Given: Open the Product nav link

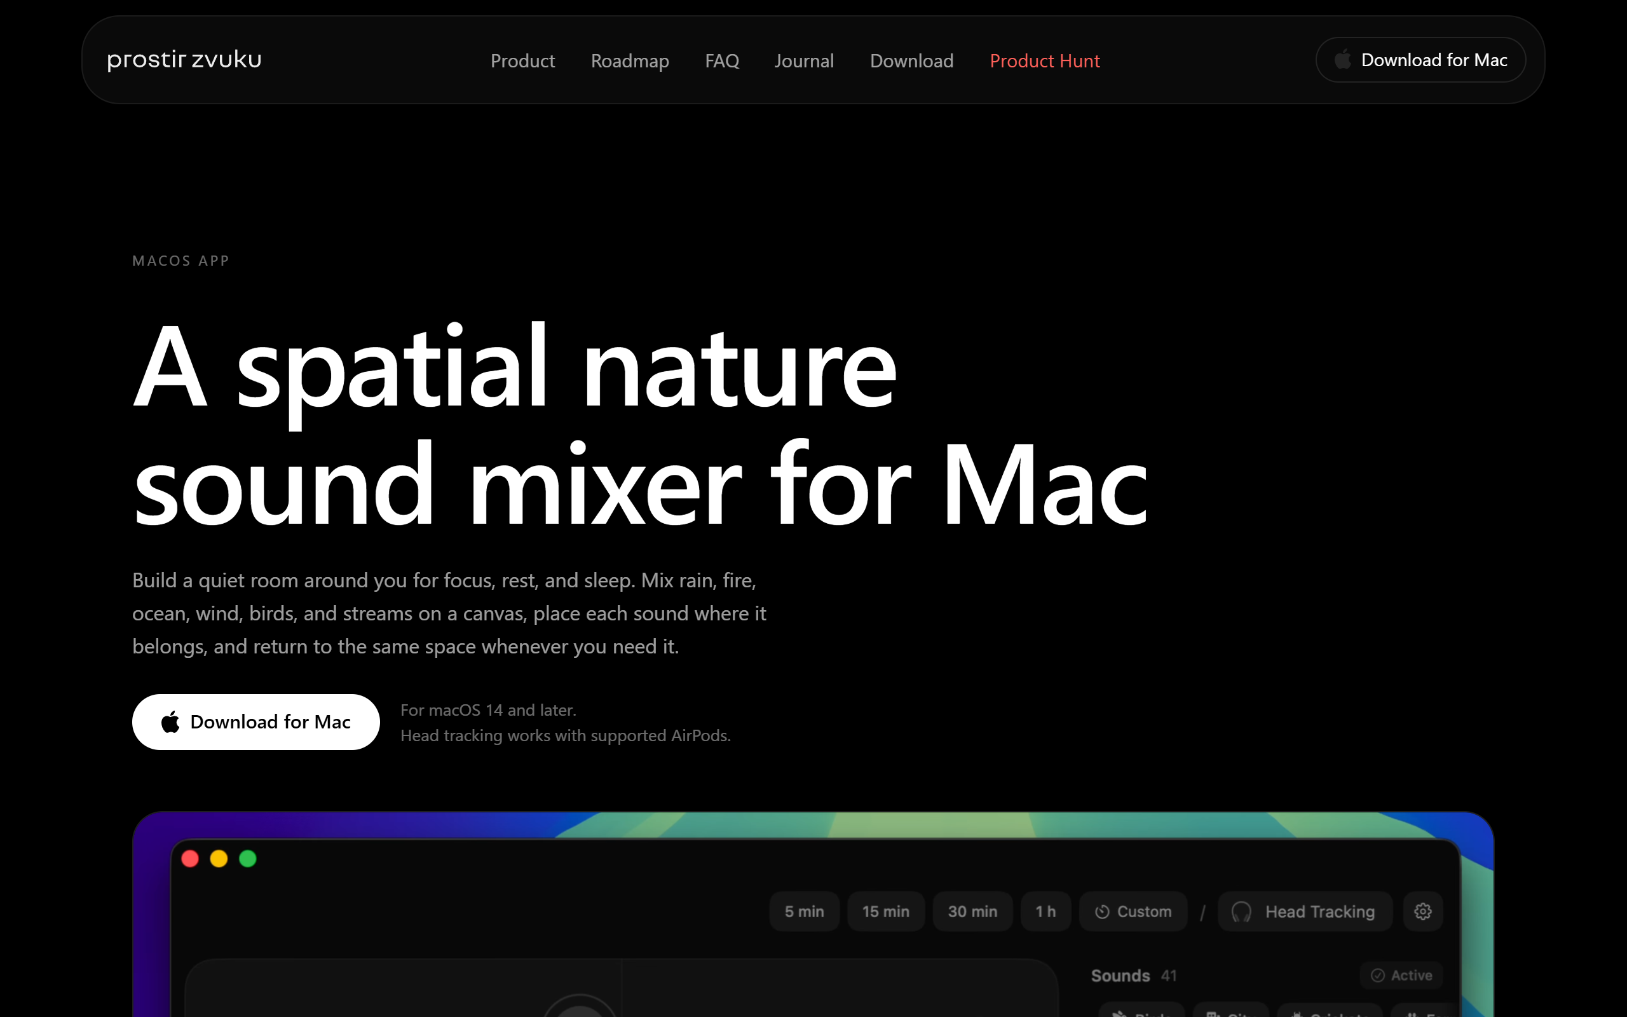Looking at the screenshot, I should click(522, 60).
